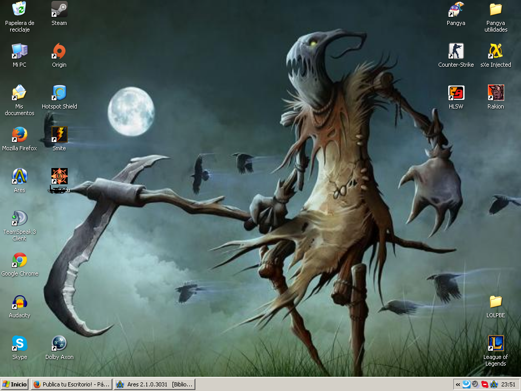Image resolution: width=521 pixels, height=391 pixels.
Task: Select the Audacity desktop icon
Action: (19, 301)
